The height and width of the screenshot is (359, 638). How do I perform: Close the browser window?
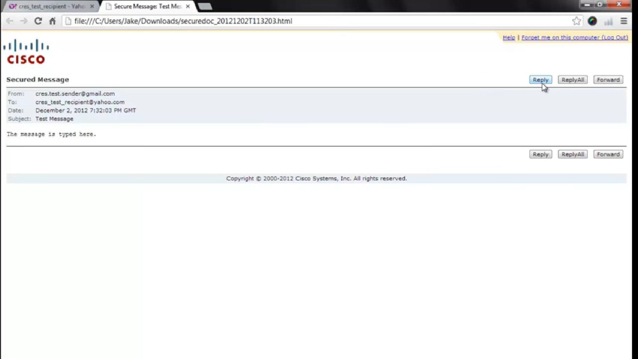[x=619, y=5]
